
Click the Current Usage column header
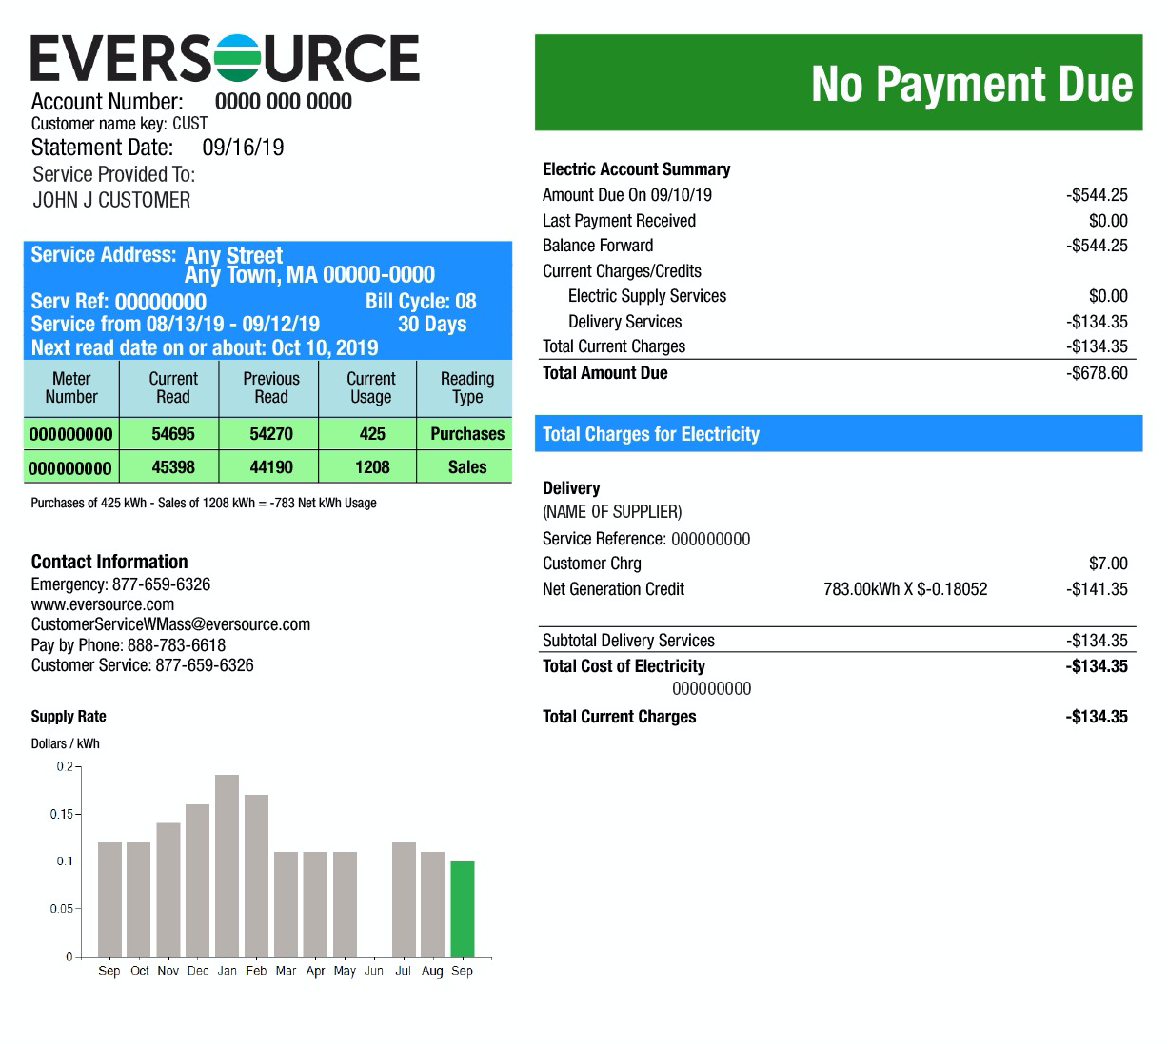(370, 387)
